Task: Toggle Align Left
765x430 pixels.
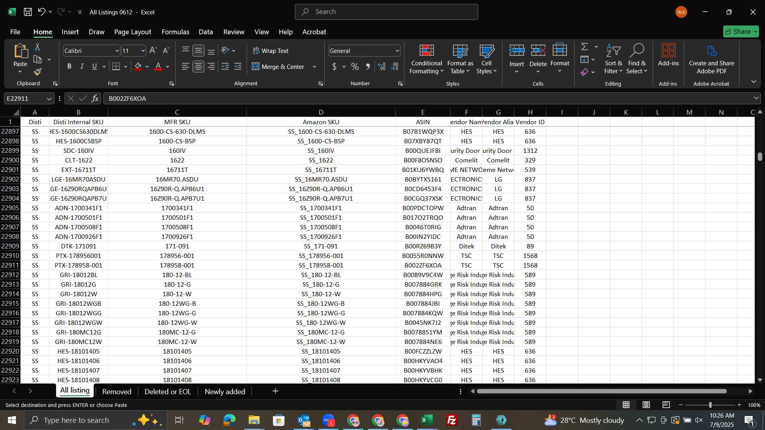Action: coord(185,66)
